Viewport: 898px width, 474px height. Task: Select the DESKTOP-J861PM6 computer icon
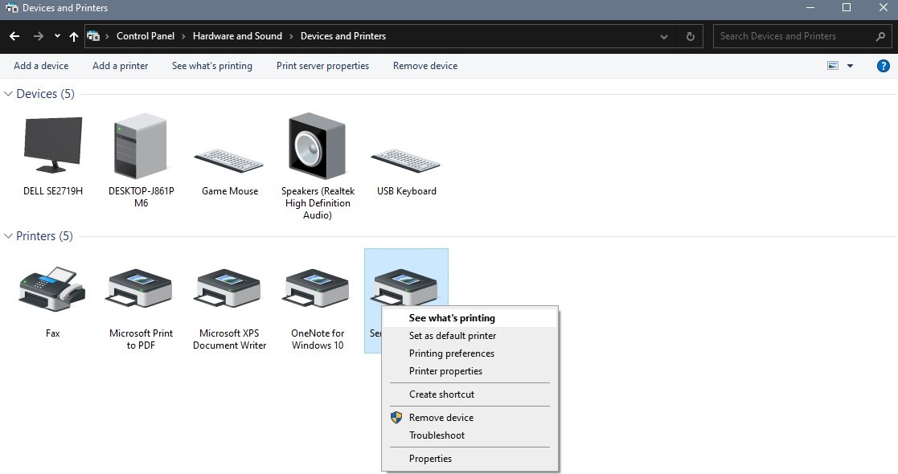pos(141,146)
